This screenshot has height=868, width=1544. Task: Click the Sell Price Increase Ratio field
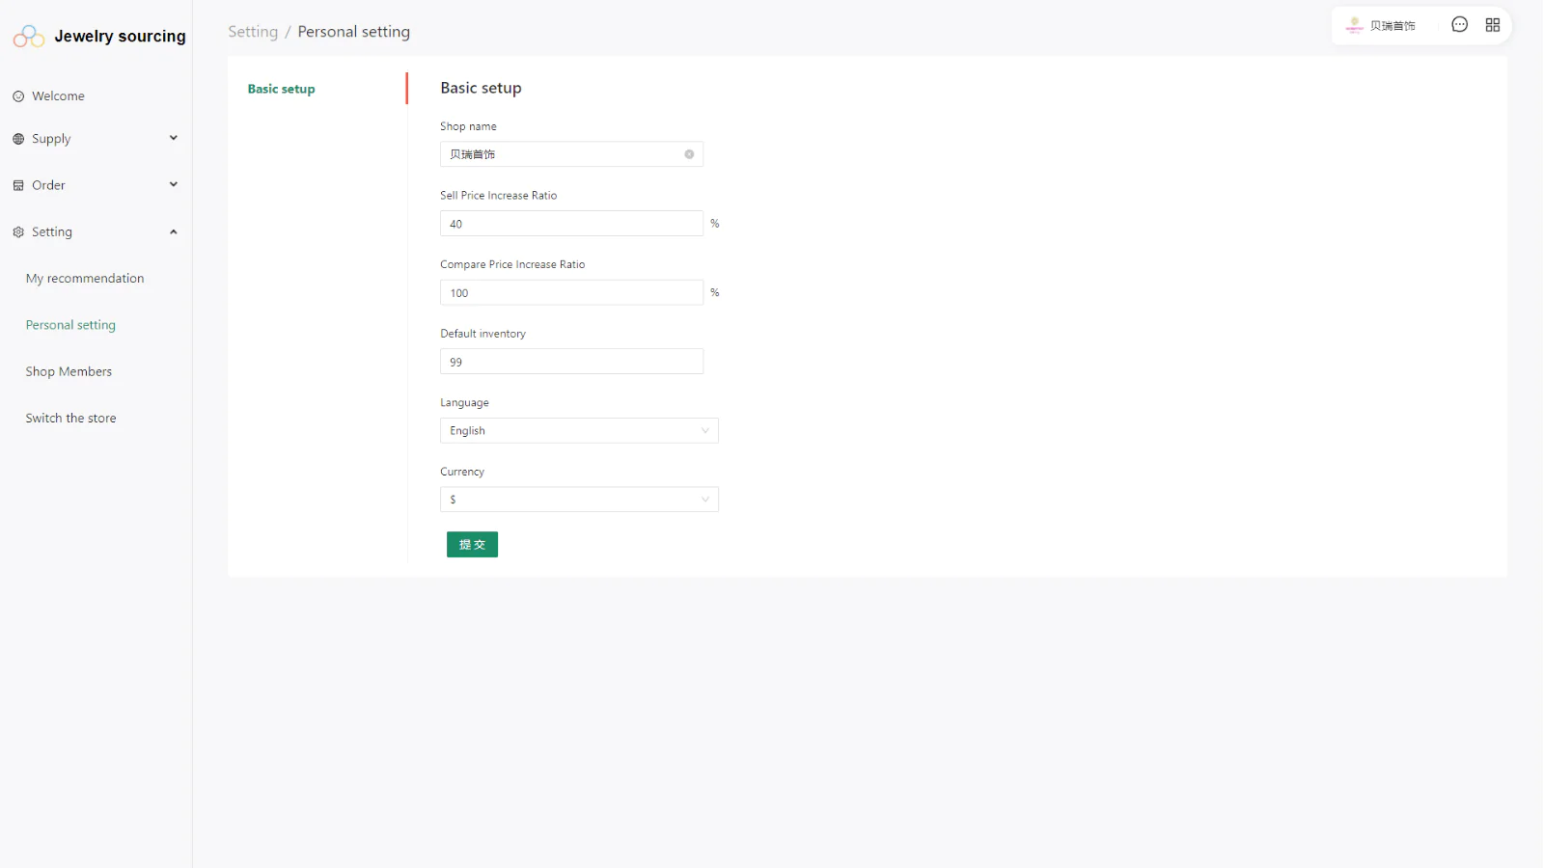click(571, 224)
